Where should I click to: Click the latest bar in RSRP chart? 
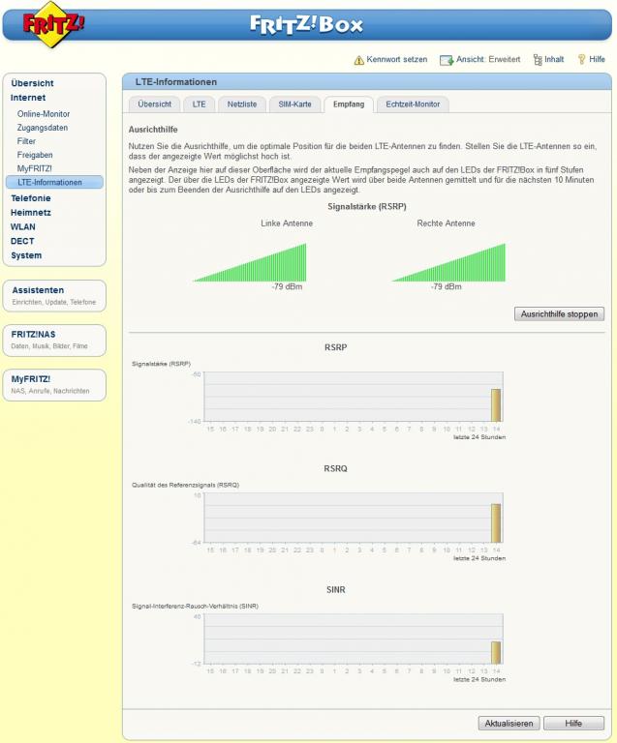coord(496,405)
